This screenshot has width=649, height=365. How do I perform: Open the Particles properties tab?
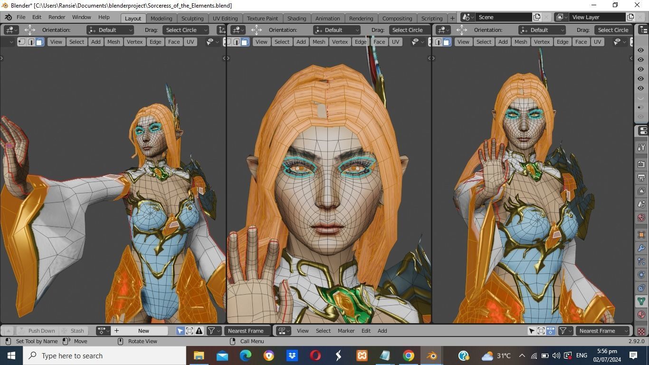click(641, 261)
